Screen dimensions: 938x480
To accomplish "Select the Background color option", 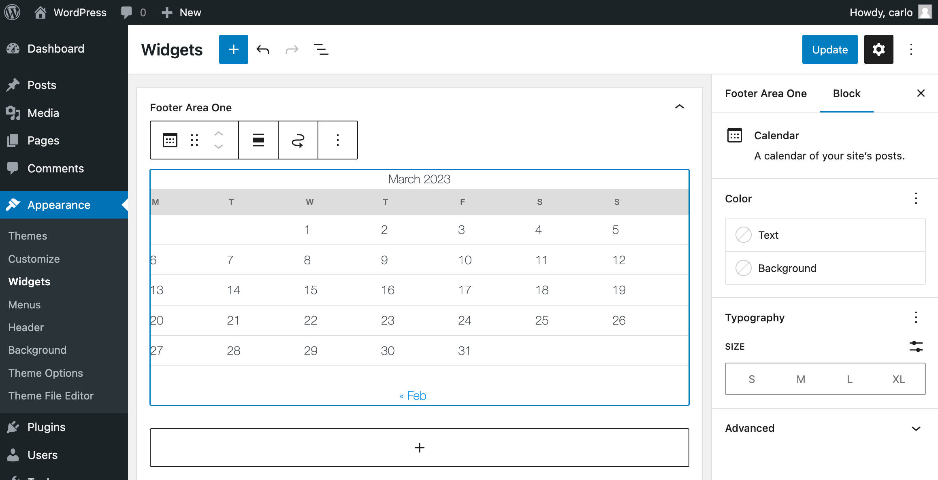I will pos(825,268).
